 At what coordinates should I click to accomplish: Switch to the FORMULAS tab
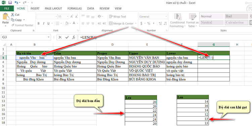click(x=75, y=8)
